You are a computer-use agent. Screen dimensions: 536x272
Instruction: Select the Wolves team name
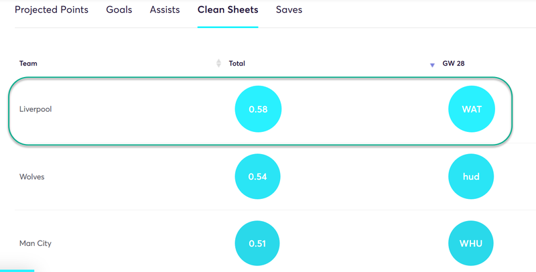(31, 177)
